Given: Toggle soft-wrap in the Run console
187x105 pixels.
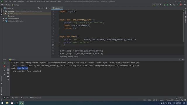Looking at the screenshot, I should pos(8,70).
